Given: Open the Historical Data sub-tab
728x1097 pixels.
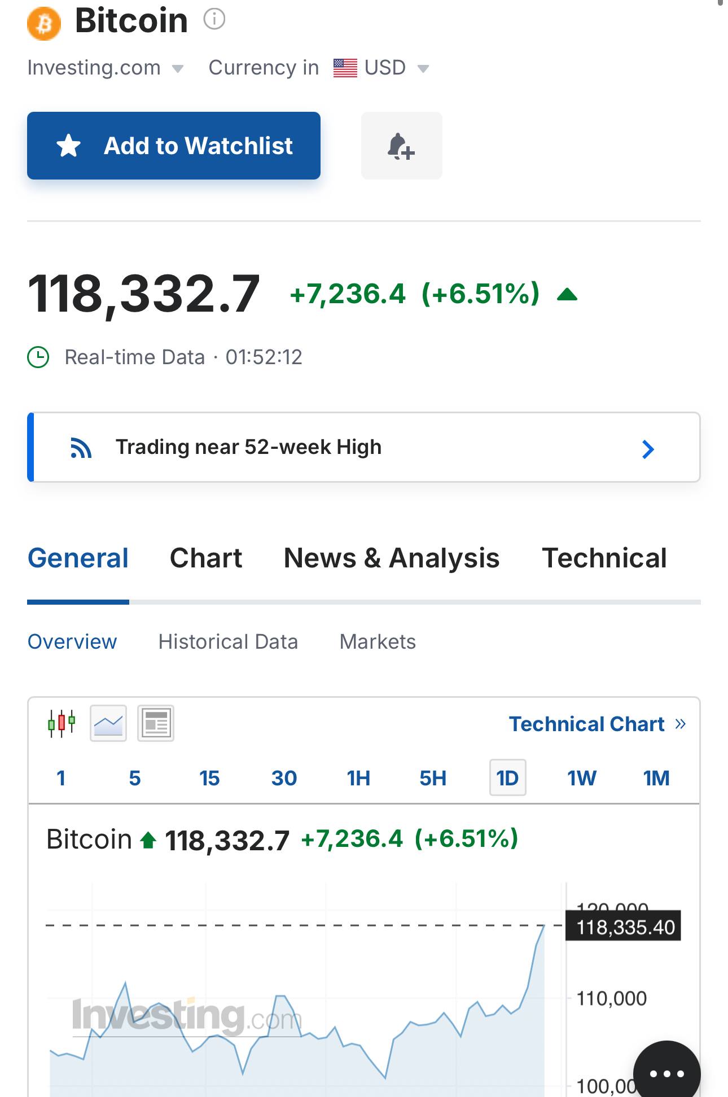Looking at the screenshot, I should coord(228,642).
